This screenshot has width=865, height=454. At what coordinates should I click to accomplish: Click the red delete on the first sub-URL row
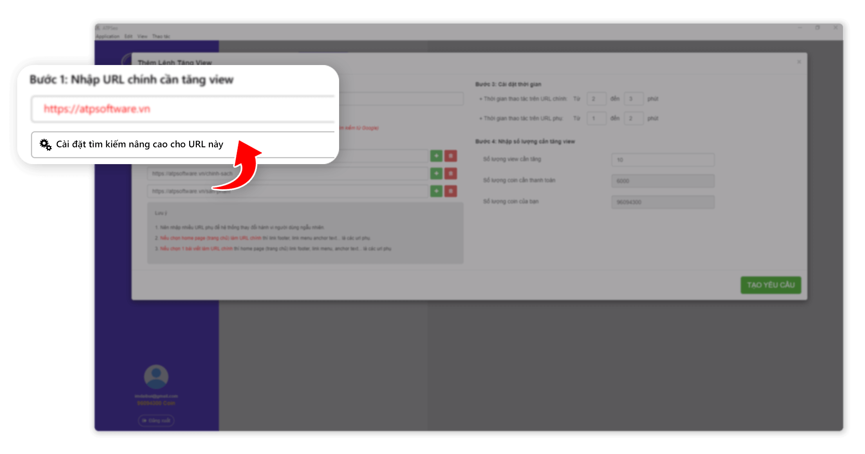coord(451,156)
